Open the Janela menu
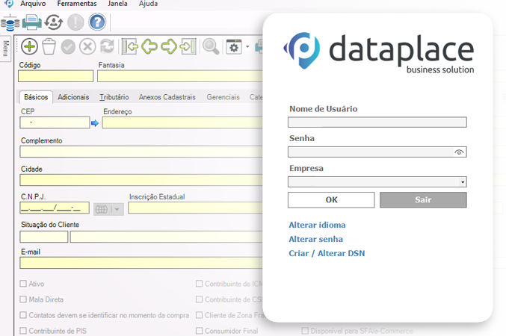Image resolution: width=506 pixels, height=336 pixels. coord(117,4)
